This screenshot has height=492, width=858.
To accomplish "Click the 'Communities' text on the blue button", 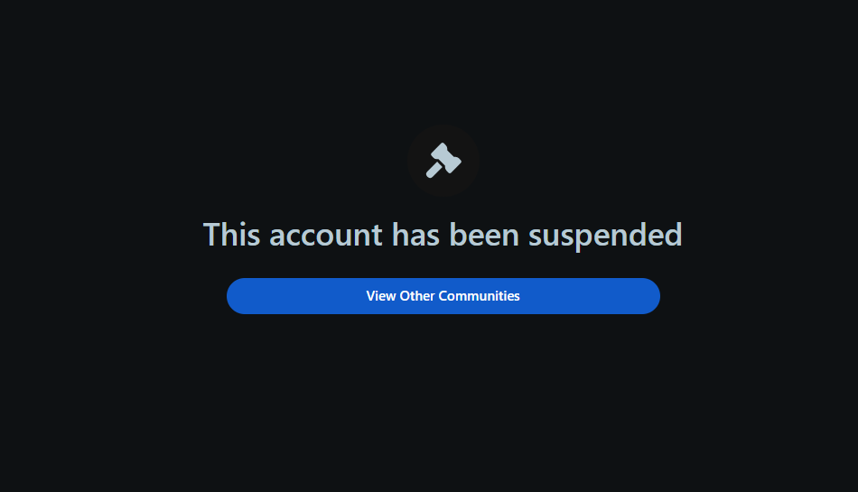I will click(x=479, y=296).
